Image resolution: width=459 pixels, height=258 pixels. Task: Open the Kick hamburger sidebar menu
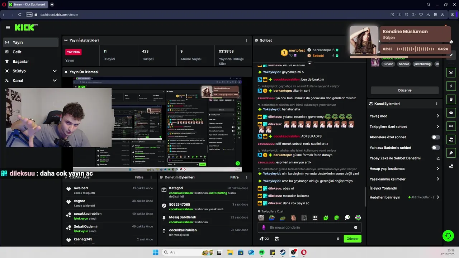(8, 28)
